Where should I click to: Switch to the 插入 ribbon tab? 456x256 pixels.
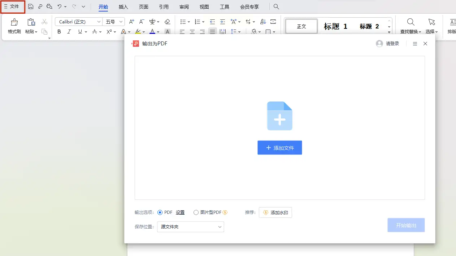[x=123, y=7]
